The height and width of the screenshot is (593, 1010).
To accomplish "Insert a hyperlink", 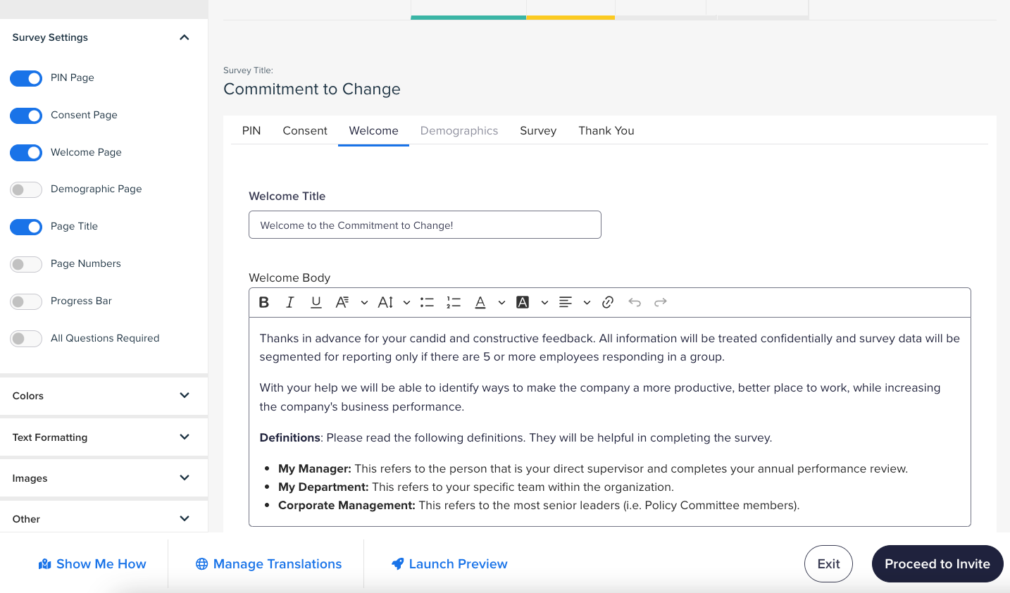I will coord(608,302).
